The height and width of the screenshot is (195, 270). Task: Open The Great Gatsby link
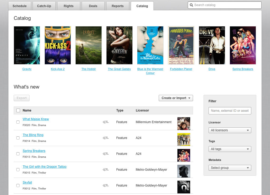click(x=119, y=69)
